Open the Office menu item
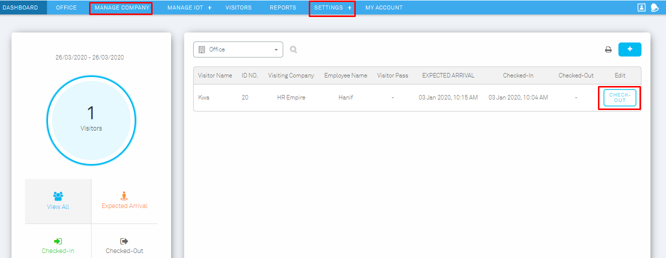This screenshot has height=258, width=666. [66, 7]
